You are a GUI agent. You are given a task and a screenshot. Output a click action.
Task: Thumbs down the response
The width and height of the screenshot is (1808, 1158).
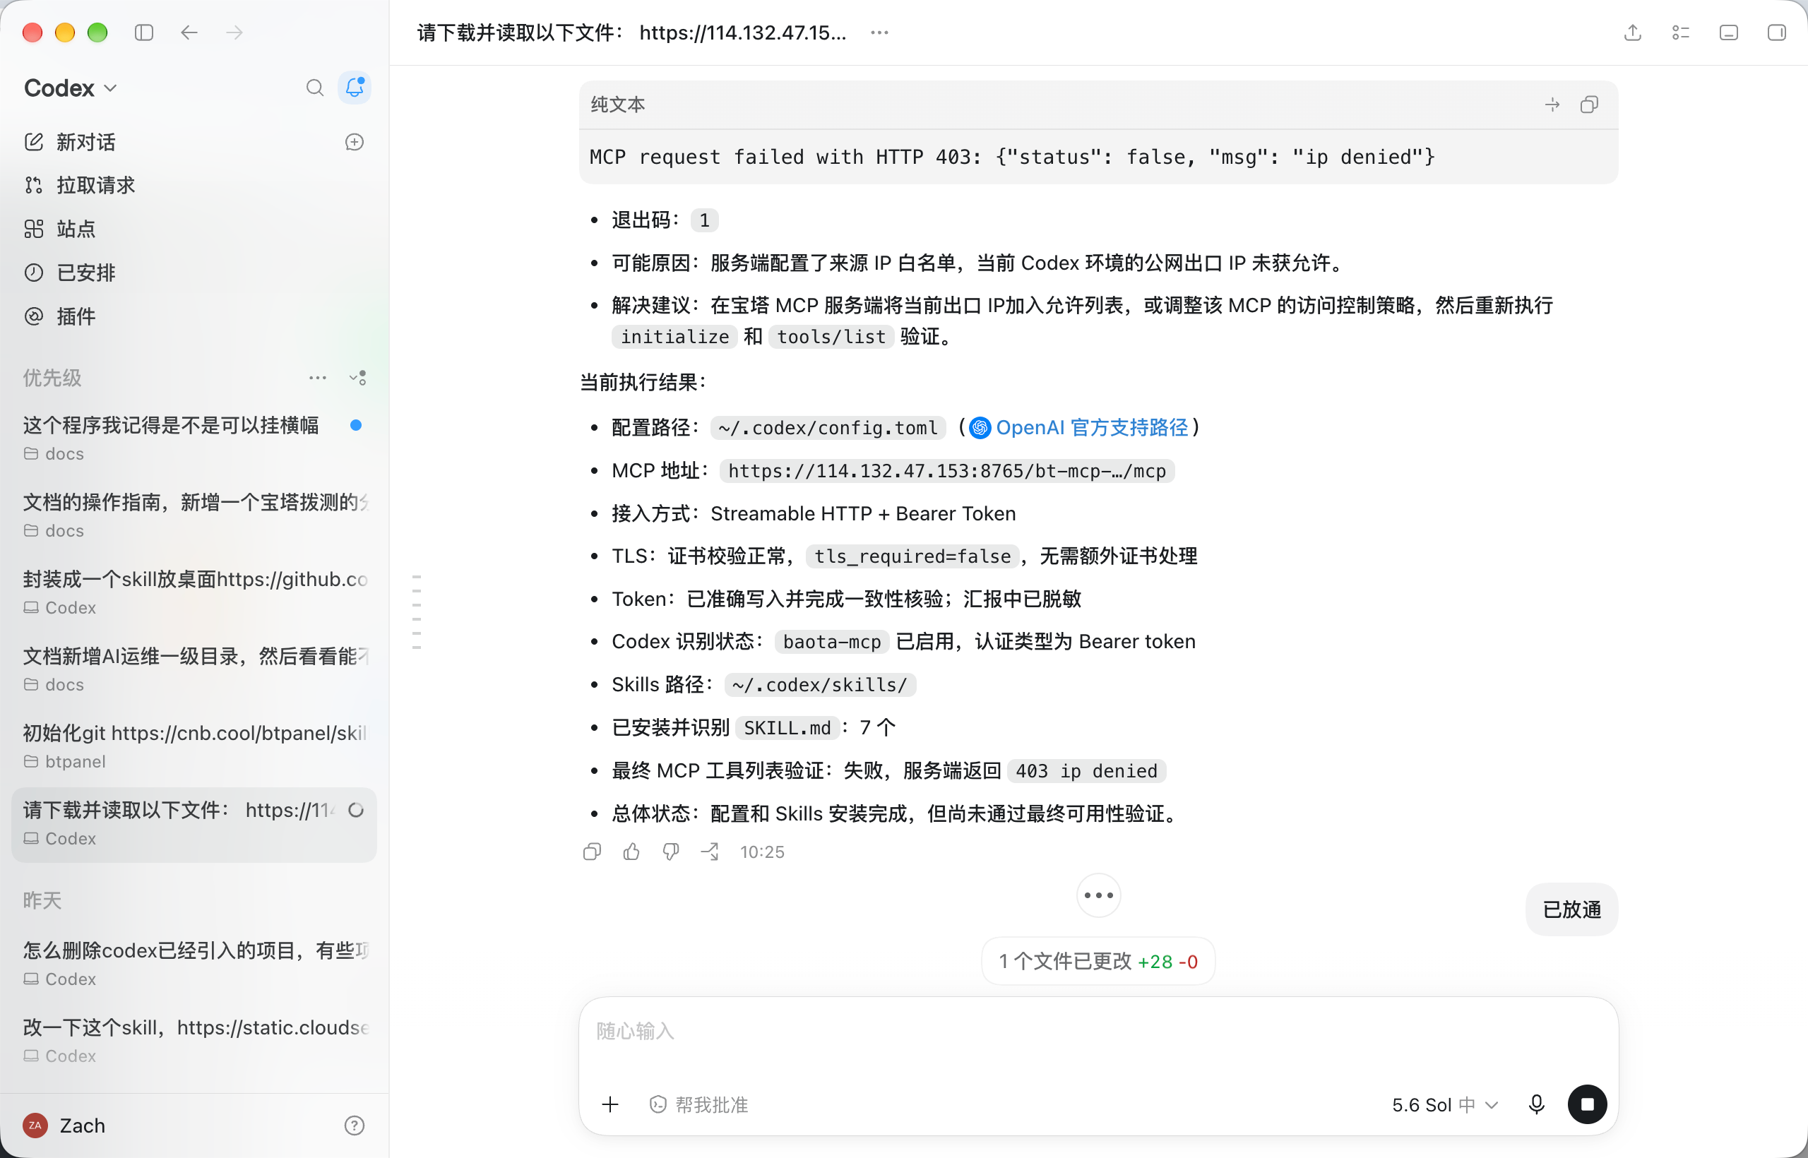click(671, 852)
